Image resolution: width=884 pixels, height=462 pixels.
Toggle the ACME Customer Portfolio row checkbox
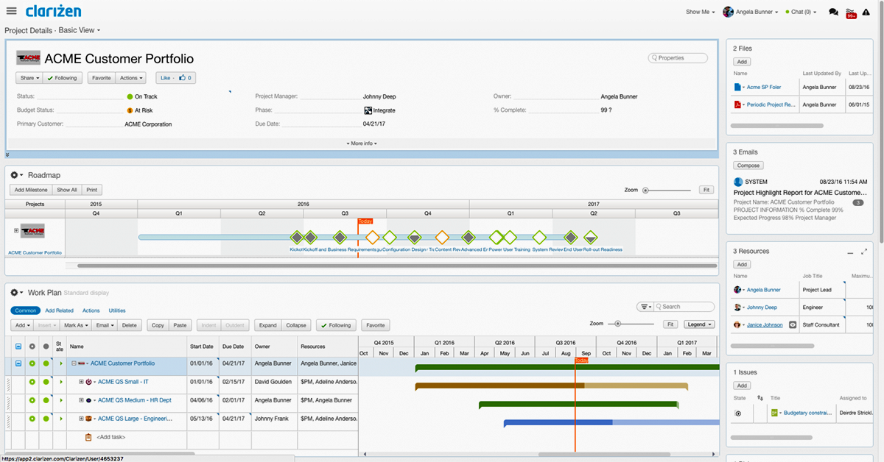(18, 363)
